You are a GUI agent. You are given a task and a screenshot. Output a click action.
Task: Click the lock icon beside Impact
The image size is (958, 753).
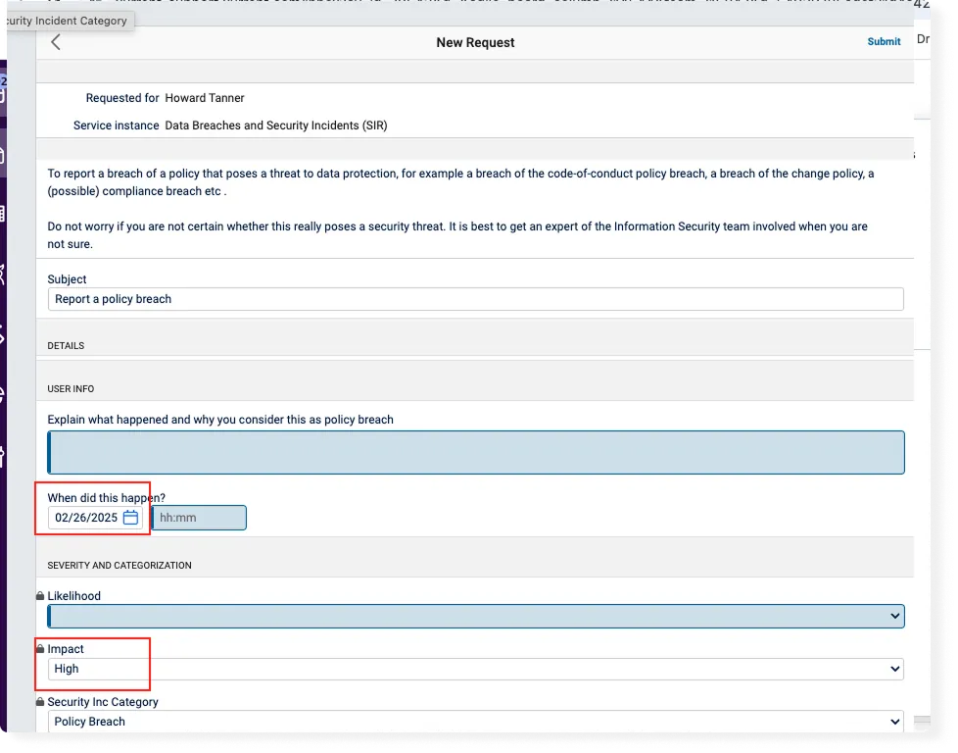39,648
